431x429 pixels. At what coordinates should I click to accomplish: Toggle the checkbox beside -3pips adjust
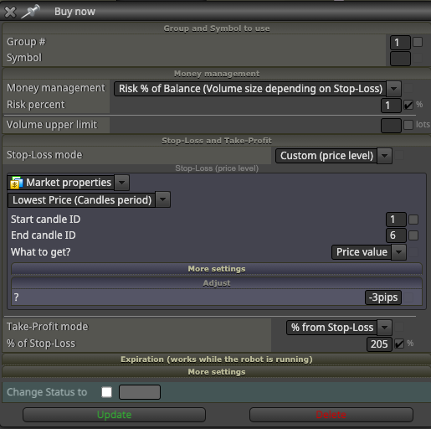[x=408, y=297]
